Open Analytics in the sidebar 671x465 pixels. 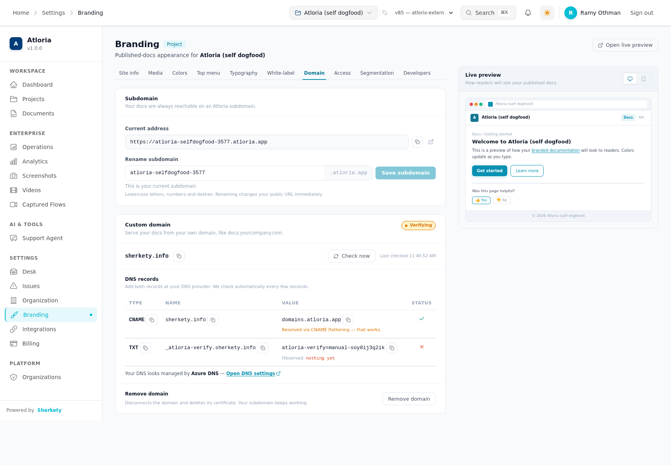[51, 161]
